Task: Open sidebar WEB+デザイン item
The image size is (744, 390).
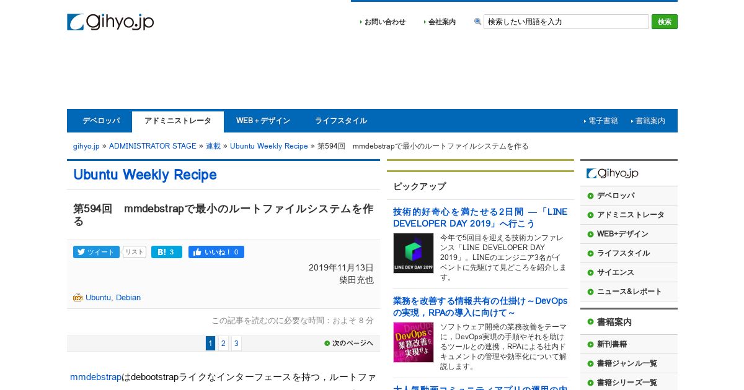Action: (x=629, y=234)
